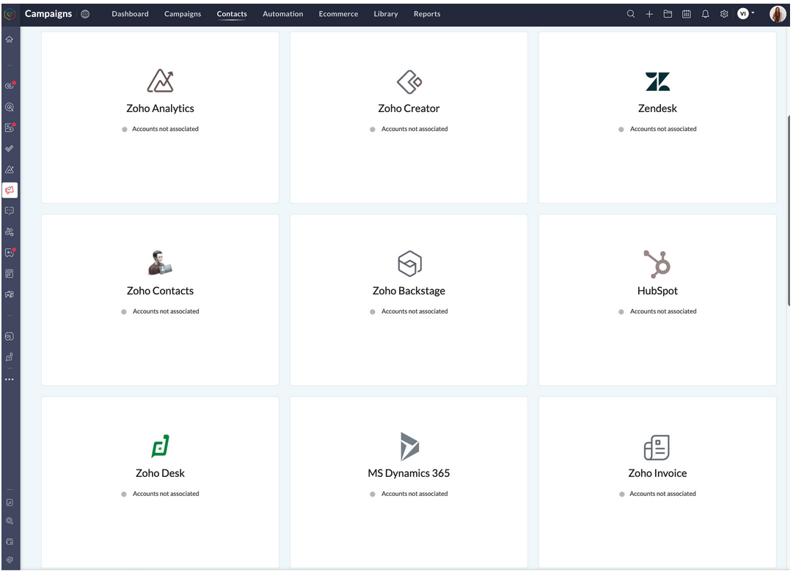
Task: Click the Zoho Invoice card title
Action: click(x=657, y=473)
